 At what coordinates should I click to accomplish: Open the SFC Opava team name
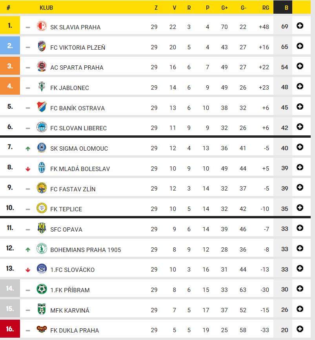[66, 229]
